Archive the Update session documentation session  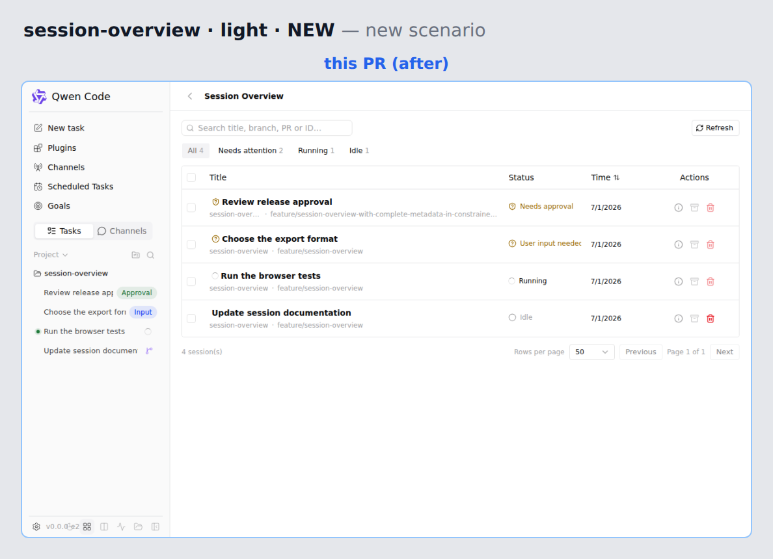point(694,318)
